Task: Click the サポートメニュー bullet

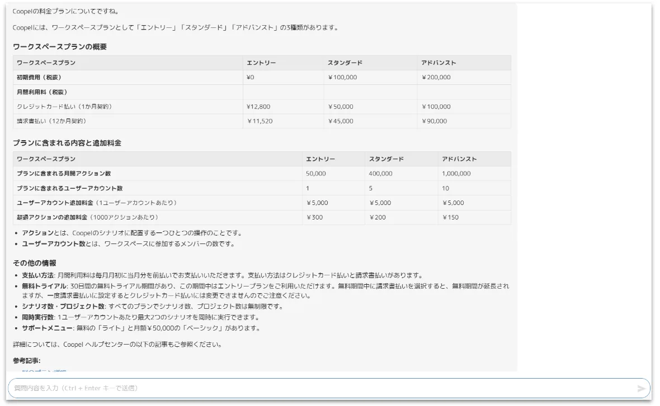Action: coord(142,328)
